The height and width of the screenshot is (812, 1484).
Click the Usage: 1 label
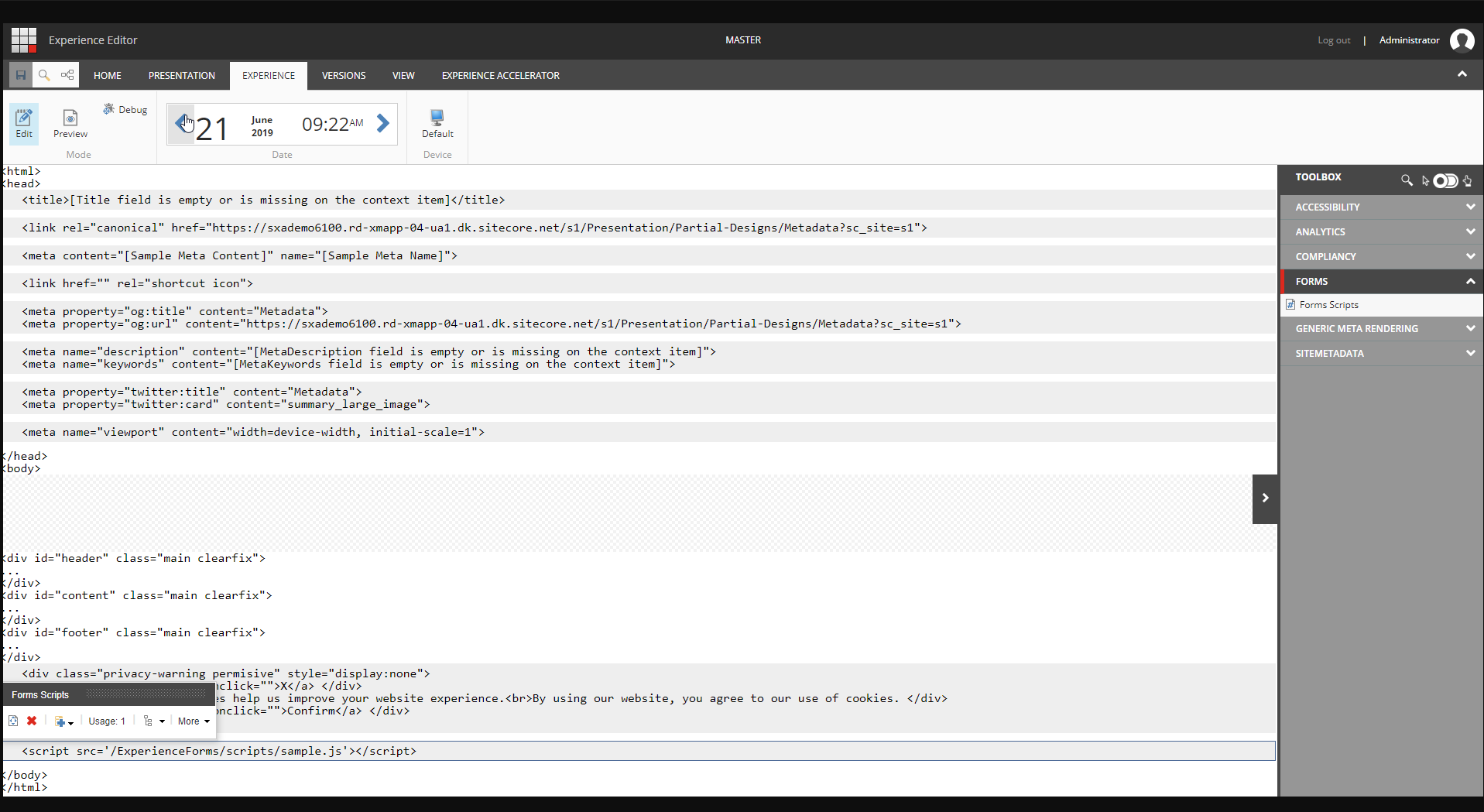coord(107,721)
